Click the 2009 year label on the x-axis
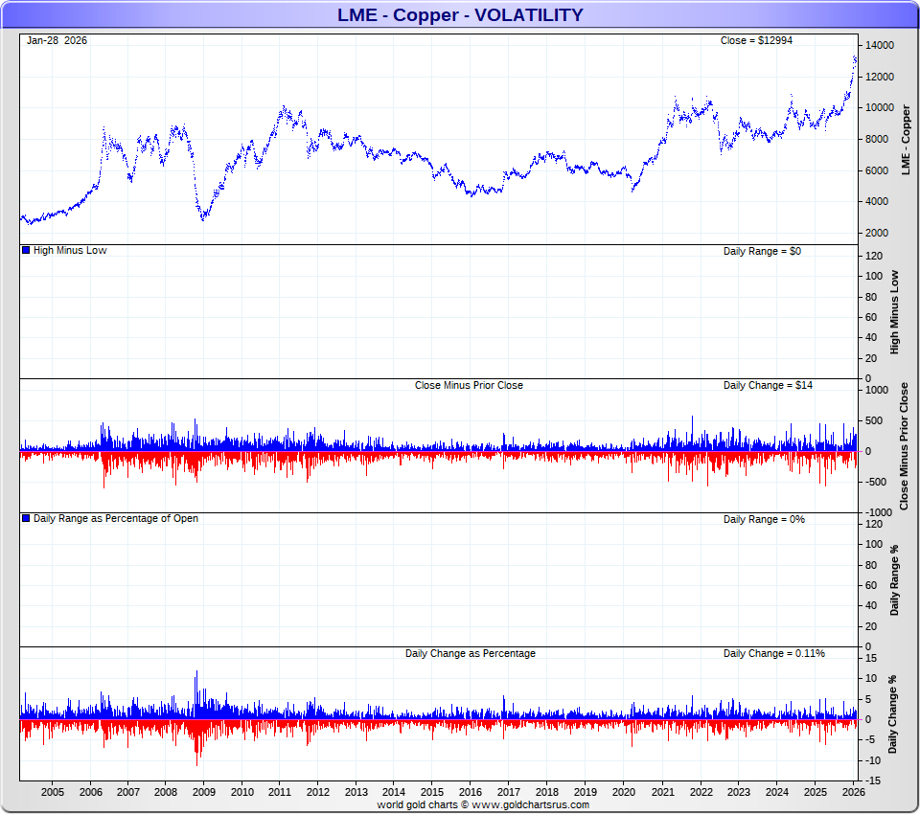Viewport: 920px width, 814px height. click(x=204, y=793)
